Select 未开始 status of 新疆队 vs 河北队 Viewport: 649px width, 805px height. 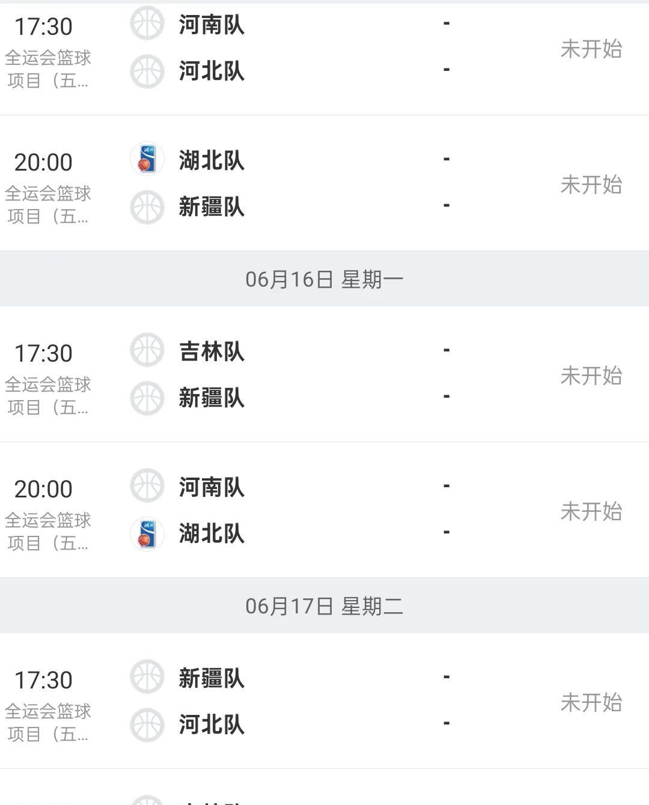(591, 702)
